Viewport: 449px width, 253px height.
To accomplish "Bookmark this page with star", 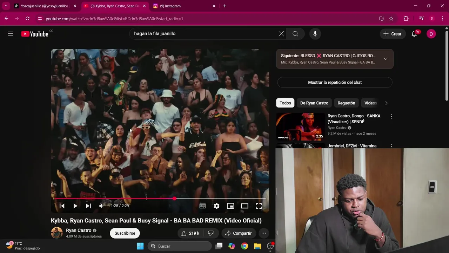I will pyautogui.click(x=391, y=19).
